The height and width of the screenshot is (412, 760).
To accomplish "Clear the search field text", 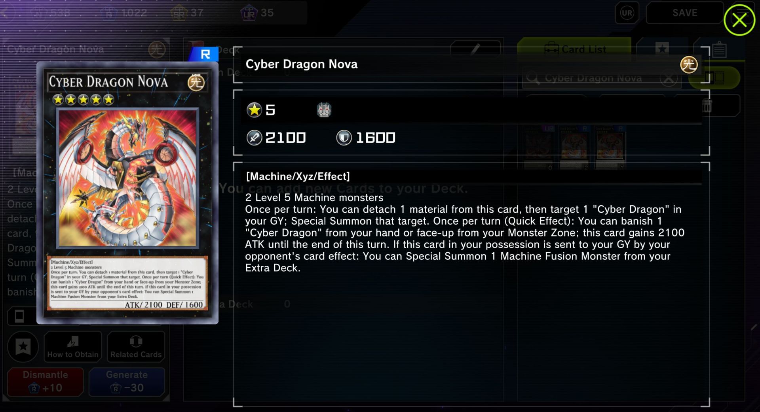I will 669,78.
